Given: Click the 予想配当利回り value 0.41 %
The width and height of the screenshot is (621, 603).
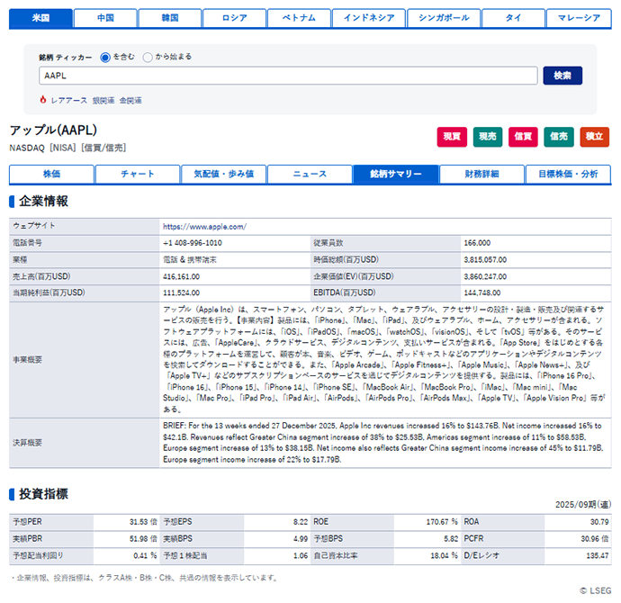Looking at the screenshot, I should point(145,556).
